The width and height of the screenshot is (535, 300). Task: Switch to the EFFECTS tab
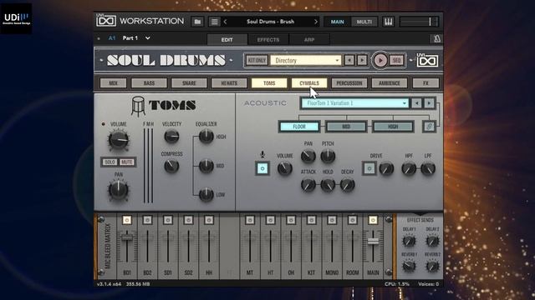coord(268,40)
